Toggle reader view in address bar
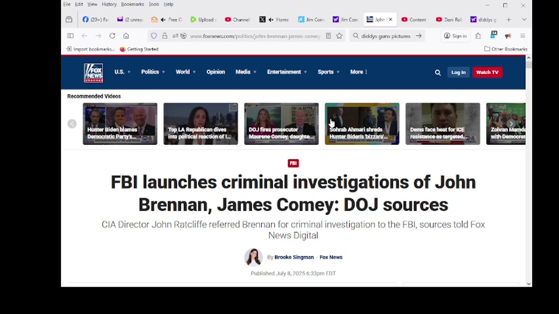This screenshot has height=314, width=559. [328, 36]
